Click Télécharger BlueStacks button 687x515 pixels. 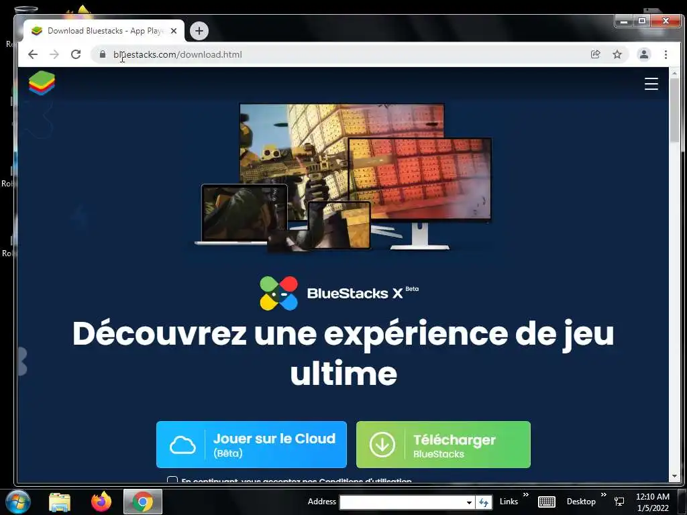[443, 445]
